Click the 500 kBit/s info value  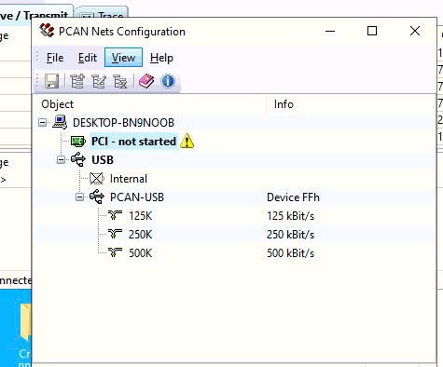pyautogui.click(x=290, y=253)
